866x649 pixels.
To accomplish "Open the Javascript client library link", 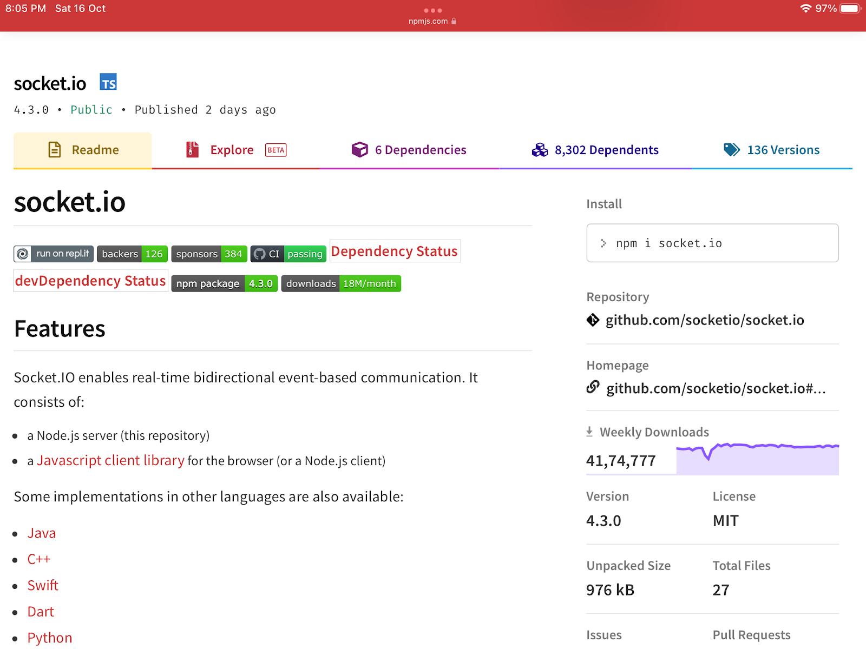I will pyautogui.click(x=110, y=460).
